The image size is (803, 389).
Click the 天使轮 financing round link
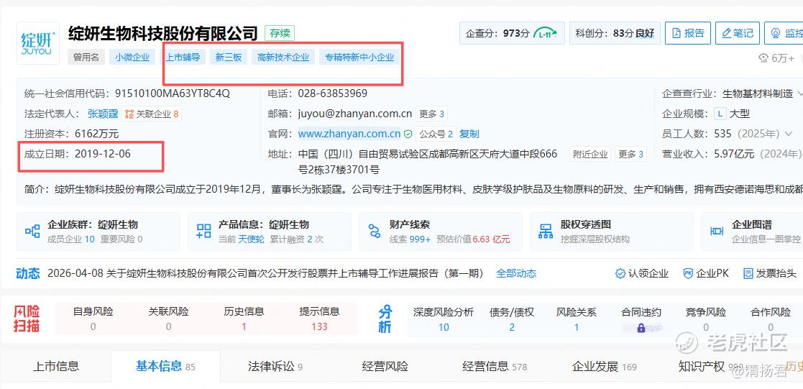click(x=251, y=239)
